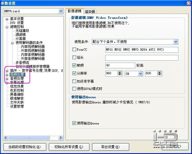Switch to the 影像滤镜 tab
The width and height of the screenshot is (192, 154).
click(x=75, y=11)
